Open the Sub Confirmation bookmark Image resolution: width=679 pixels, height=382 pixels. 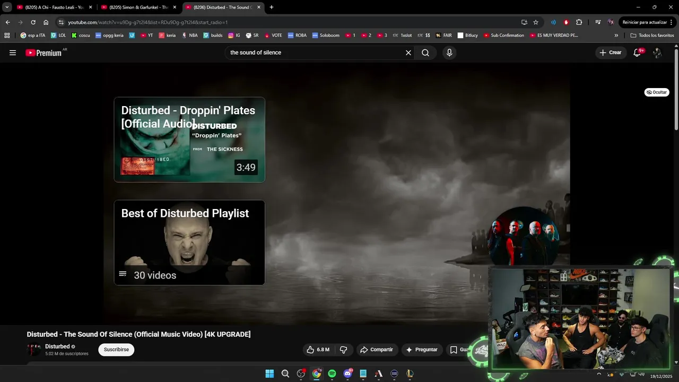click(503, 36)
